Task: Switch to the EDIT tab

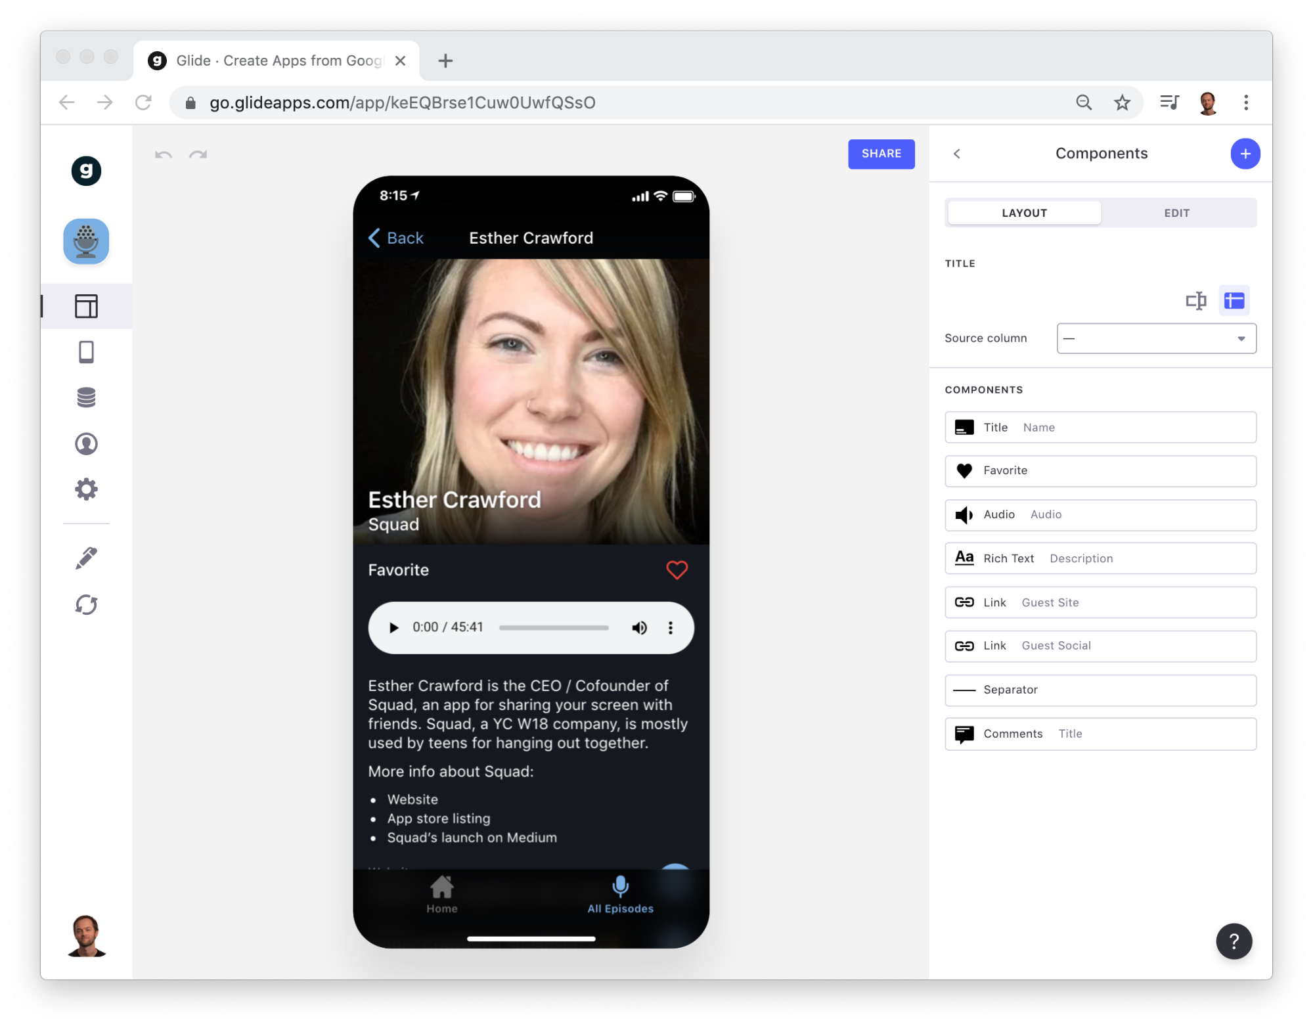Action: [x=1176, y=213]
